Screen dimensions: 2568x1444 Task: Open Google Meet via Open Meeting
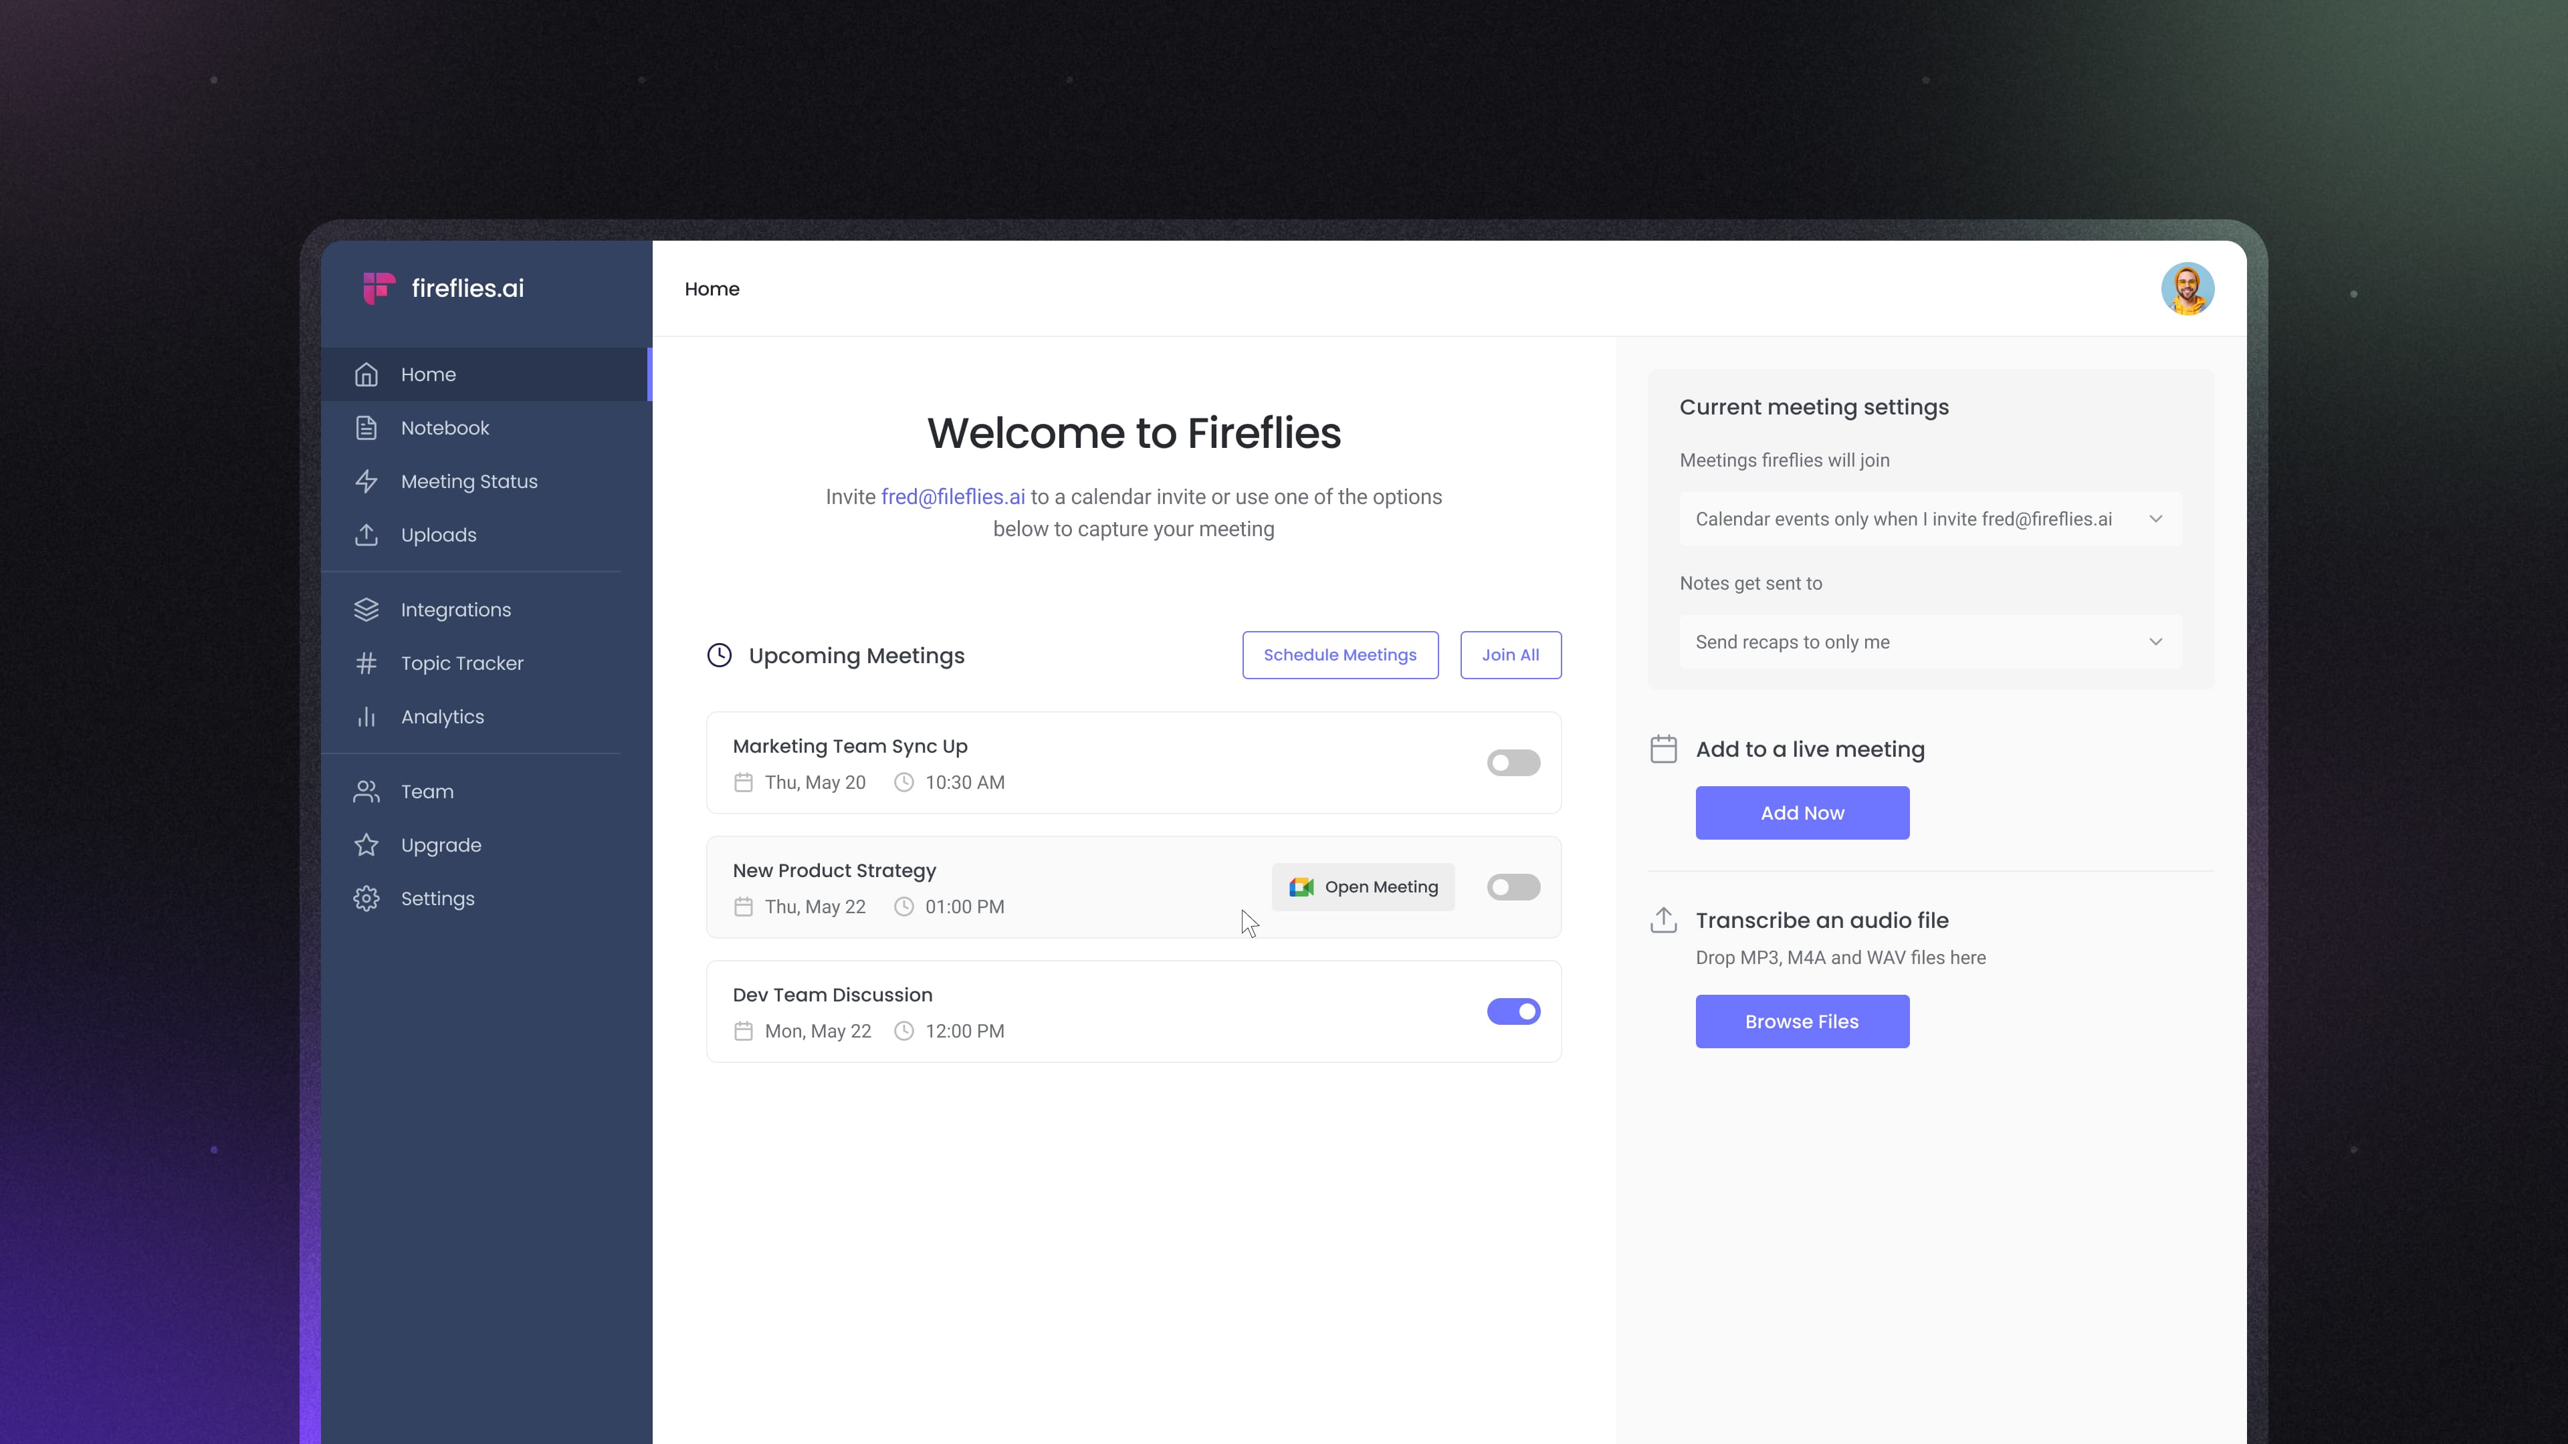coord(1363,886)
